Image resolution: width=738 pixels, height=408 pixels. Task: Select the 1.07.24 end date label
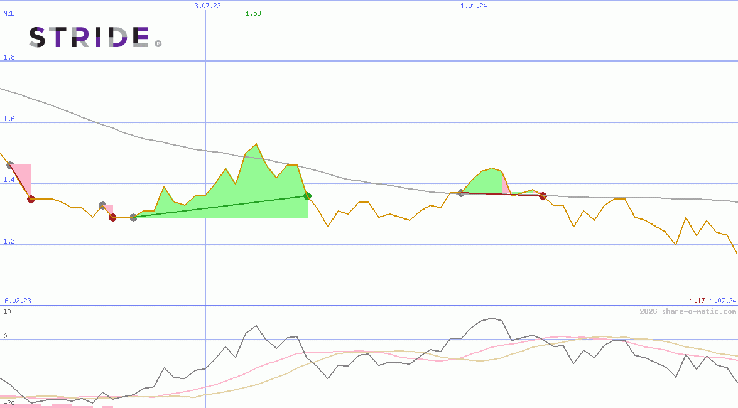722,301
